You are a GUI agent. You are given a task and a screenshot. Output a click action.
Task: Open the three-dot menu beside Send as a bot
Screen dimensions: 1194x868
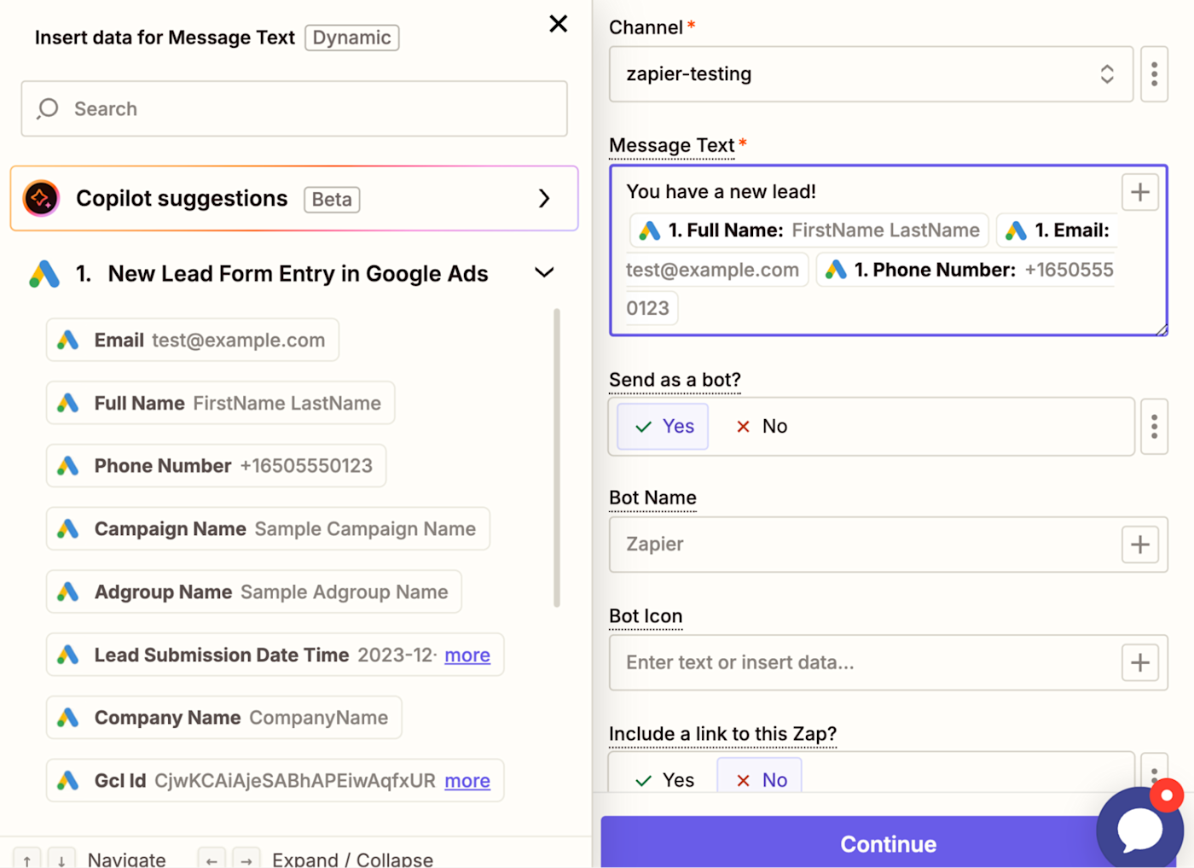tap(1155, 426)
